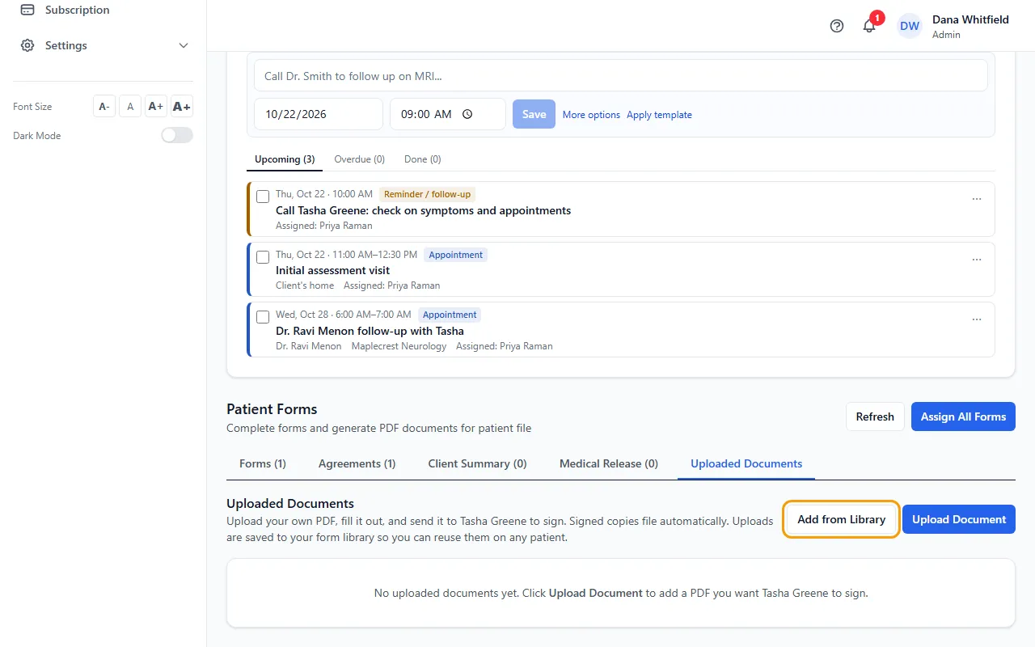
Task: Open more actions for Call Tasha Greene task
Action: [977, 199]
